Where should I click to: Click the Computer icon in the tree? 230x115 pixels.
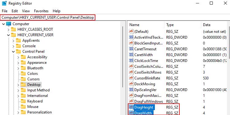point(9,24)
